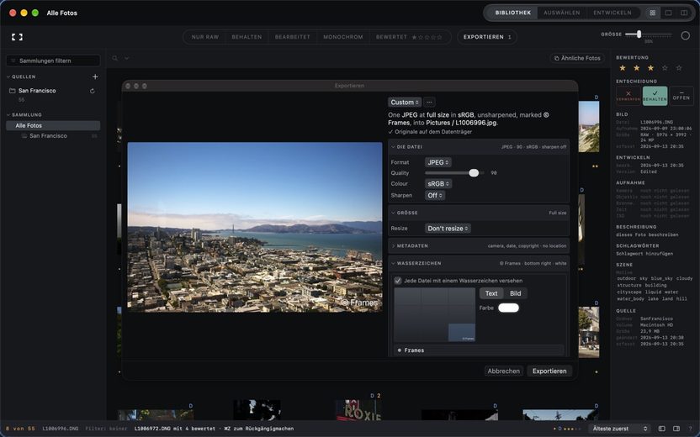Screen dimensions: 700x437
Task: Uncheck the watermark every file checkbox
Action: [397, 281]
